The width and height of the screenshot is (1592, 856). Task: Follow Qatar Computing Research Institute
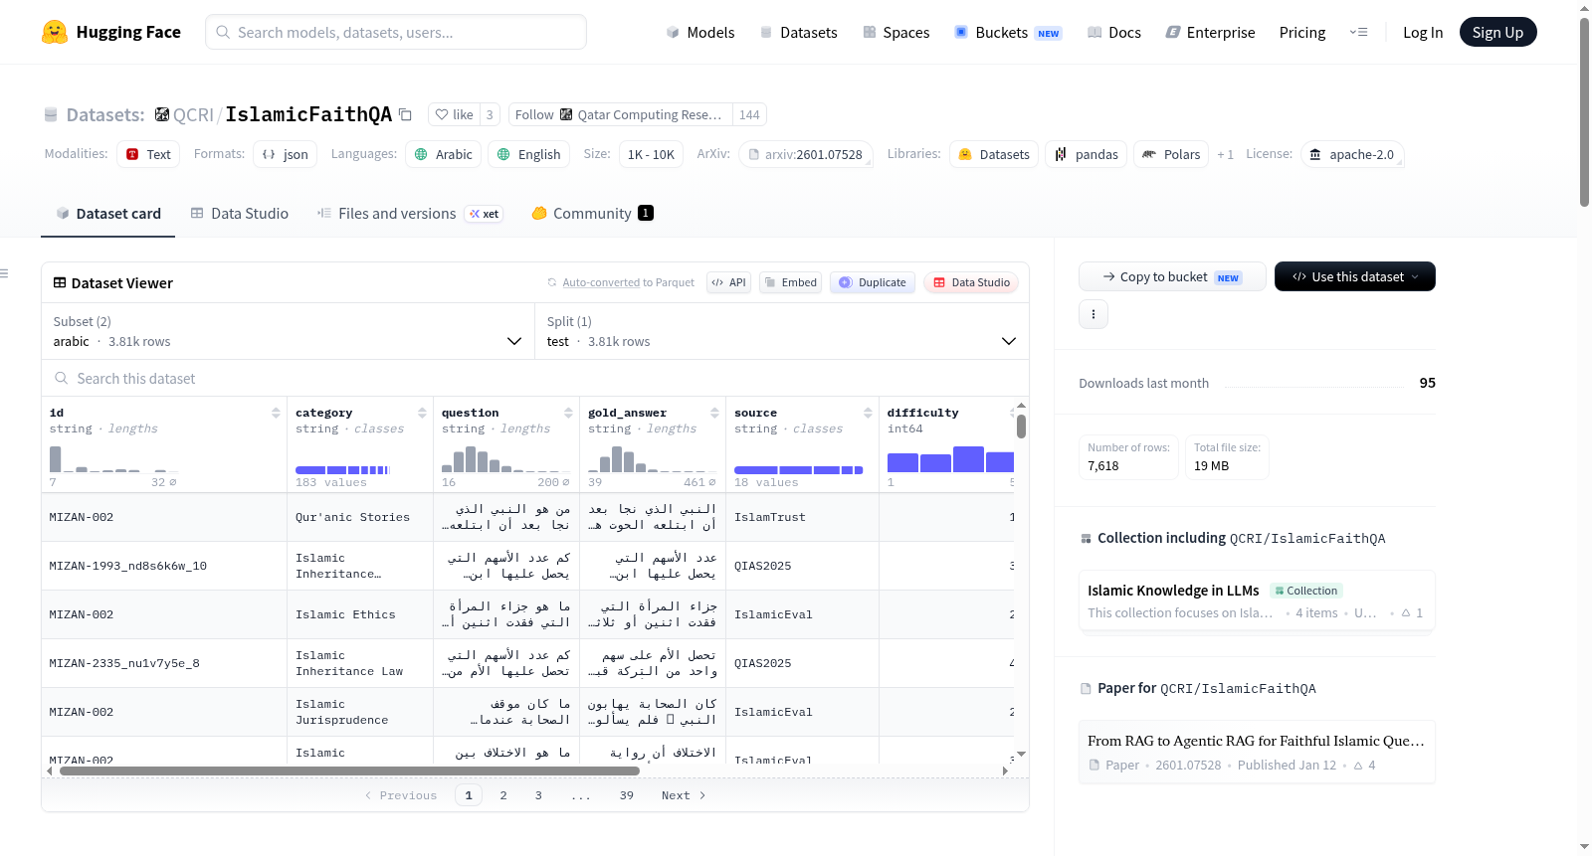(x=620, y=114)
